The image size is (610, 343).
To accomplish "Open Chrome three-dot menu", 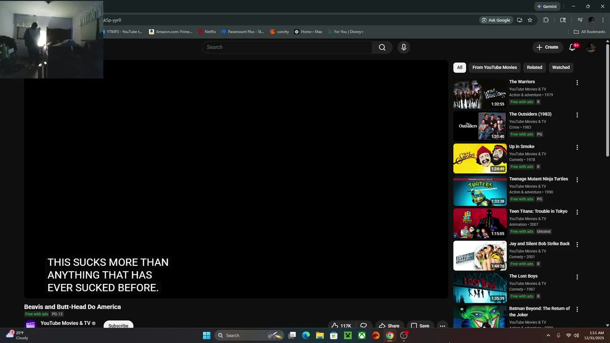I will tap(603, 20).
